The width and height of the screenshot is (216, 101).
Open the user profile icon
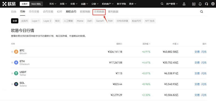point(184,4)
